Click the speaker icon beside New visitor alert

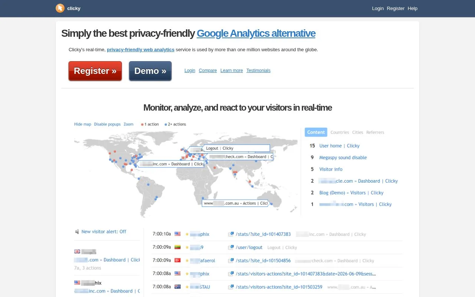[77, 232]
